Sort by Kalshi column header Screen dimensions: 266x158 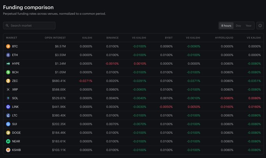(x=87, y=38)
